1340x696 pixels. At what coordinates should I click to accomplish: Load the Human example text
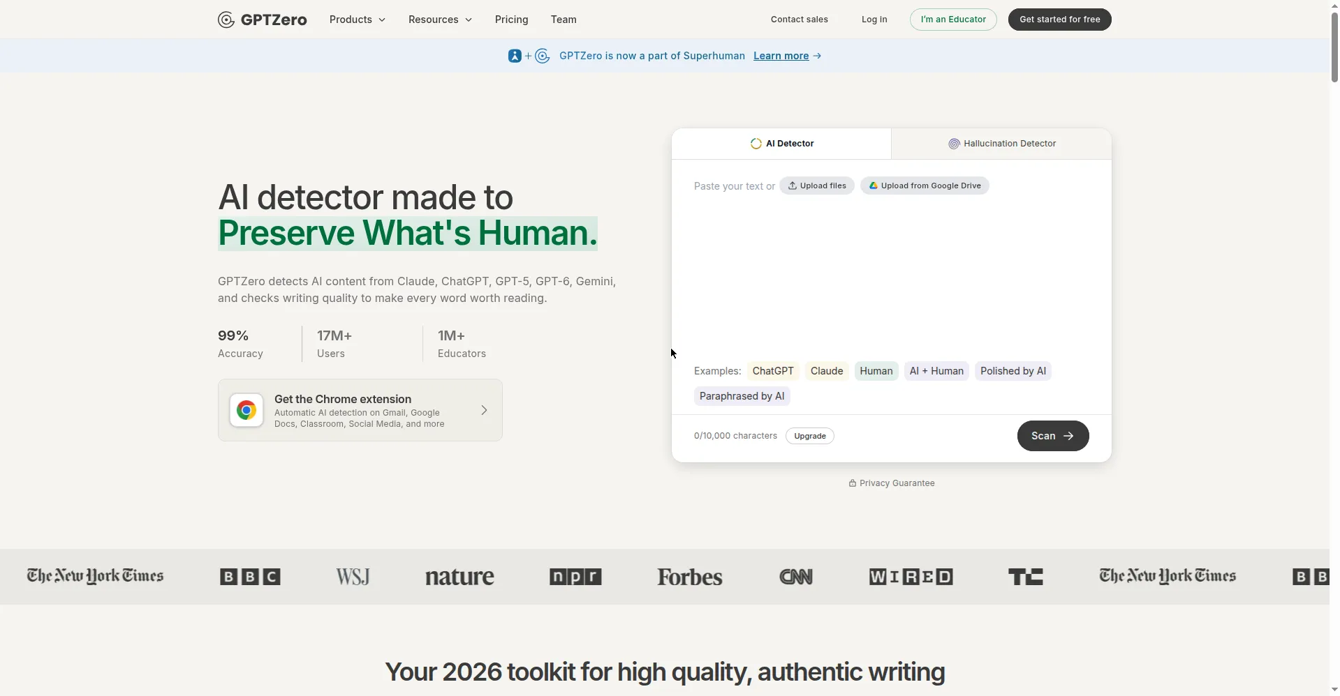(876, 371)
